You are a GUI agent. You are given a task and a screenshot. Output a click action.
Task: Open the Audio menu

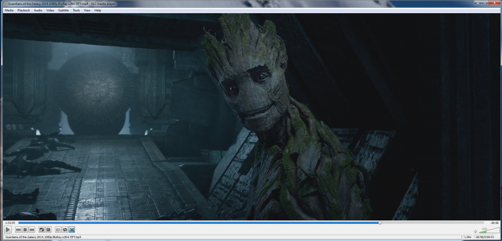tap(38, 10)
